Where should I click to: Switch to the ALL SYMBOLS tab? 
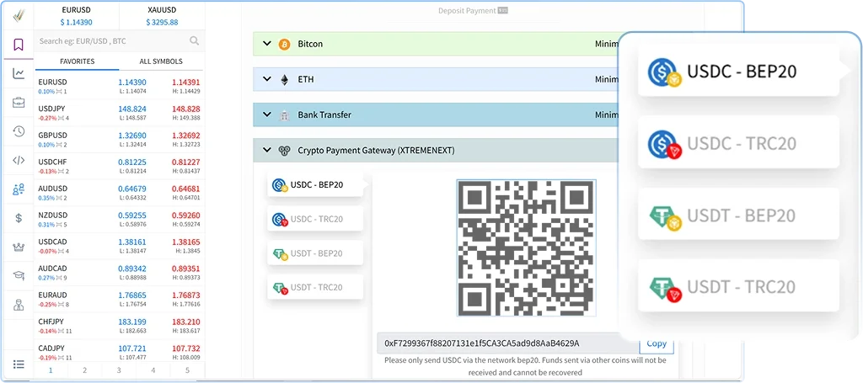coord(162,61)
